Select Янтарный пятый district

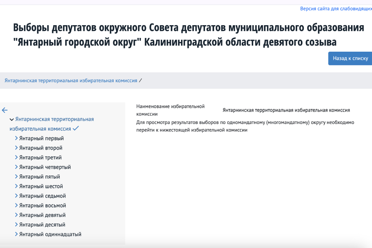pos(39,176)
